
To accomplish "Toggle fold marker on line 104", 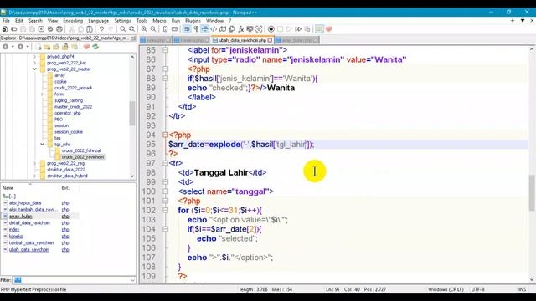I will (x=166, y=229).
